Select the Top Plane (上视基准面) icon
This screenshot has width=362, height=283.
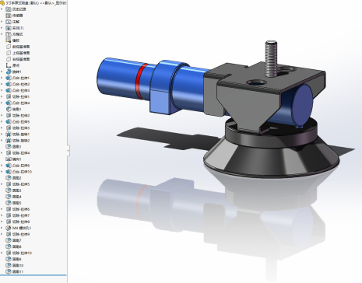(x=9, y=53)
